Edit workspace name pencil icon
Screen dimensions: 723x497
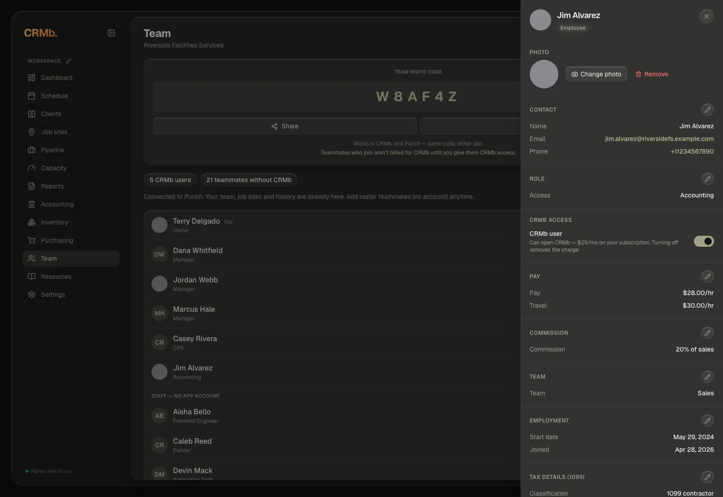click(x=68, y=61)
